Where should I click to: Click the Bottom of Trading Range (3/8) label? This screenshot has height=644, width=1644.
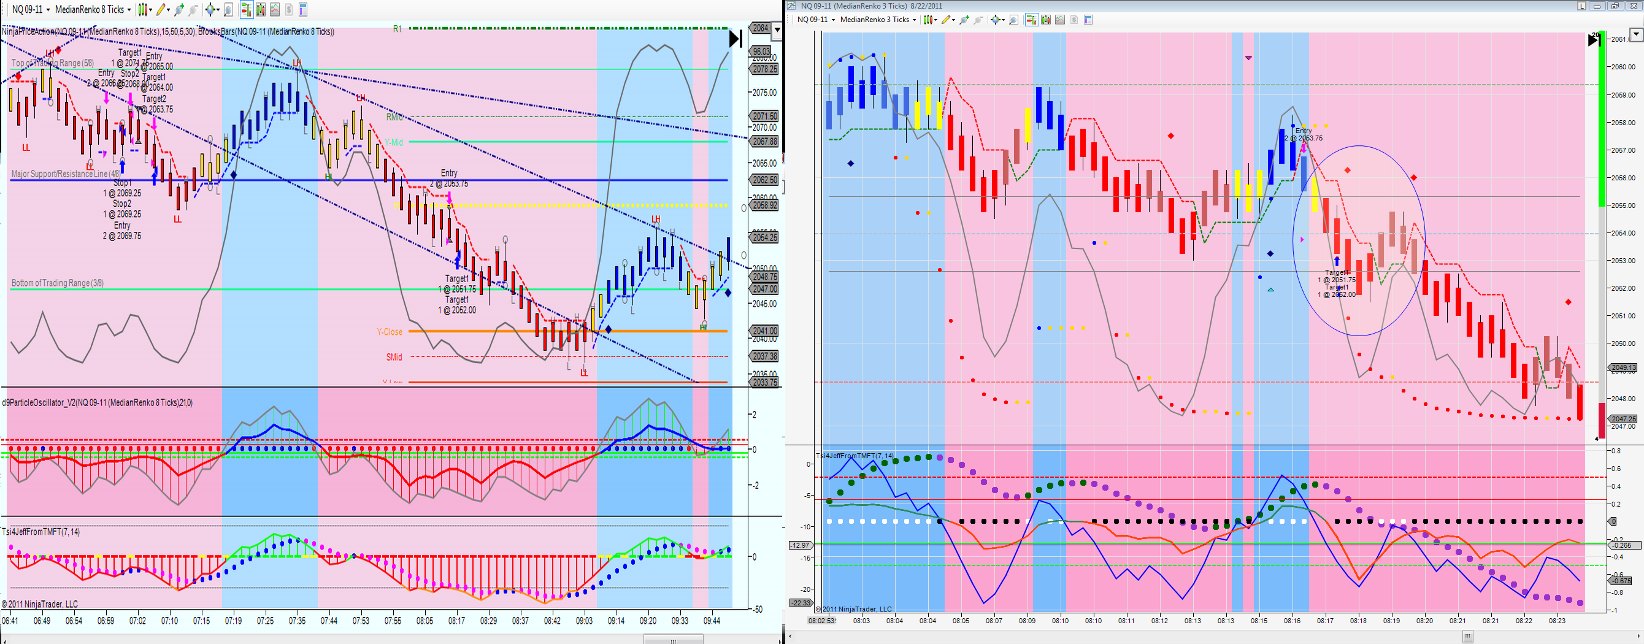58,283
